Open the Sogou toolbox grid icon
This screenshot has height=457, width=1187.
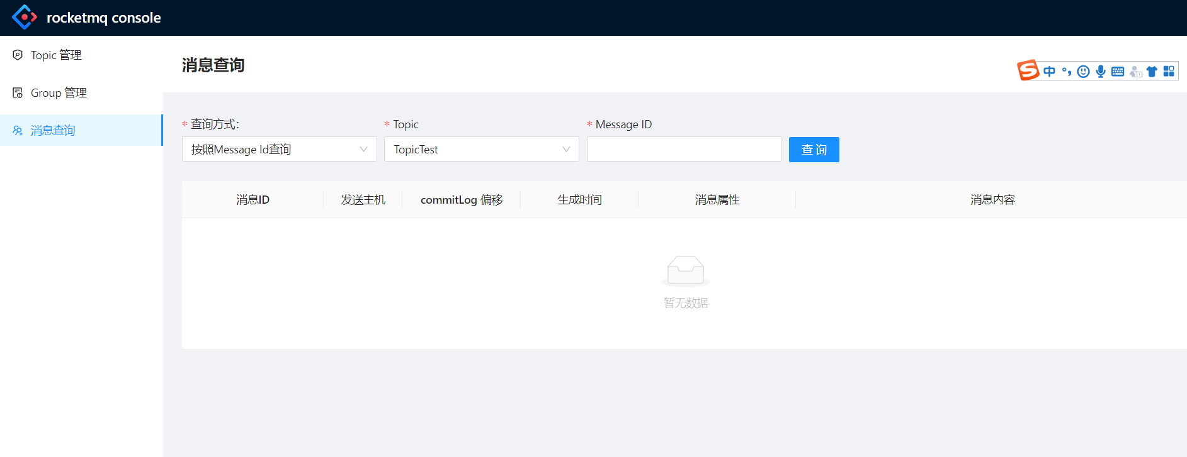click(x=1169, y=72)
